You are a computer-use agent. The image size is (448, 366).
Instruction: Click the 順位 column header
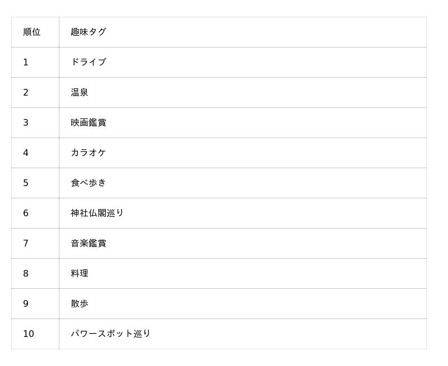pos(32,32)
